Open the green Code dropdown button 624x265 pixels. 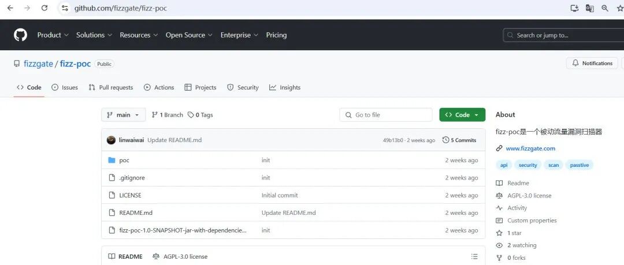[462, 115]
